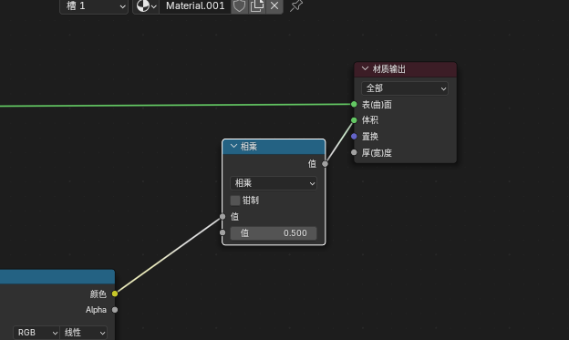569x340 pixels.
Task: Enable the 钳制 clamp checkbox
Action: coord(235,201)
